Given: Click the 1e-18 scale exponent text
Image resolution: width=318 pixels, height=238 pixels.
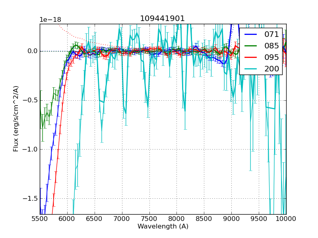Looking at the screenshot, I should tap(51, 20).
